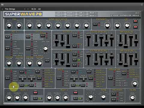
Task: Toggle the Retrig button
Action: (114, 100)
